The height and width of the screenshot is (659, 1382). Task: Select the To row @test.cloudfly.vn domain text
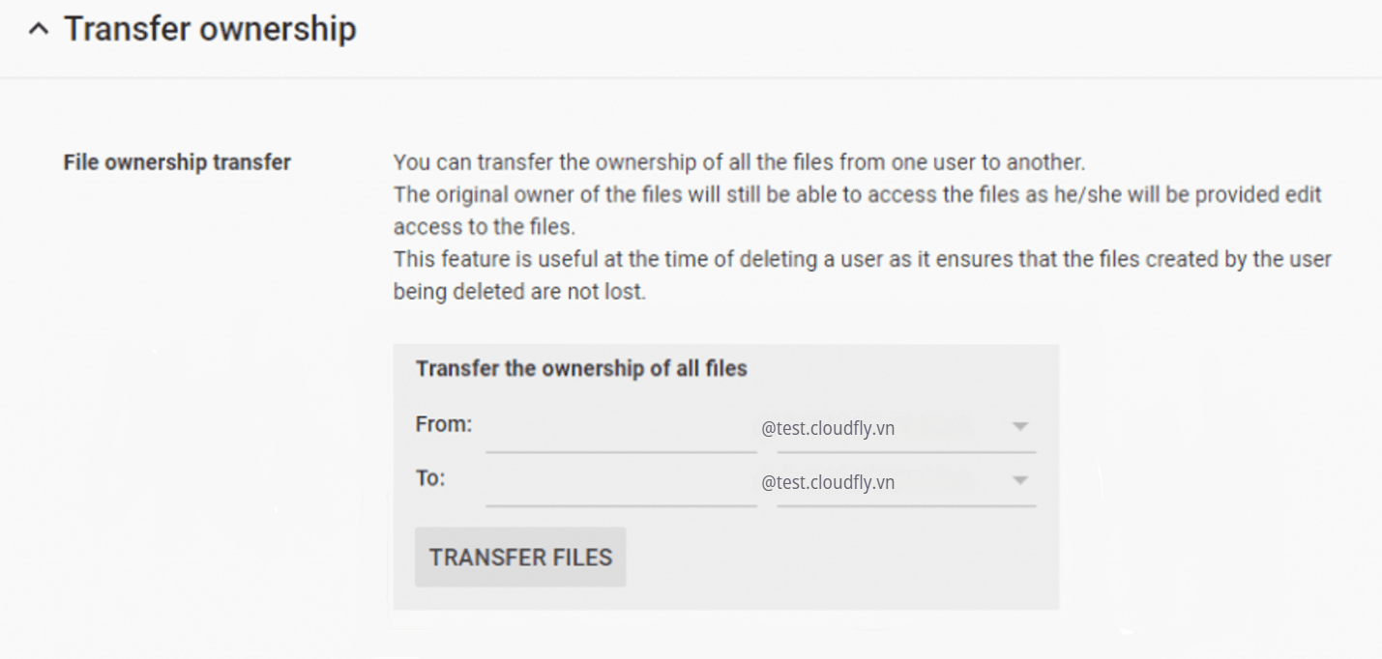tap(828, 482)
